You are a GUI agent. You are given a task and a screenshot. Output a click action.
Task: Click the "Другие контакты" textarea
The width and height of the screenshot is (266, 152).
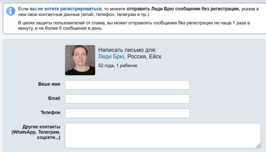tap(162, 135)
